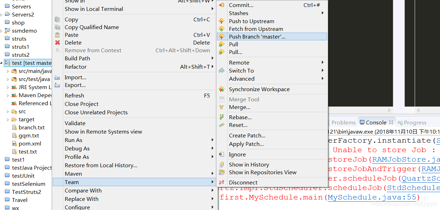The width and height of the screenshot is (440, 210).
Task: Click the Rebase icon
Action: [222, 117]
